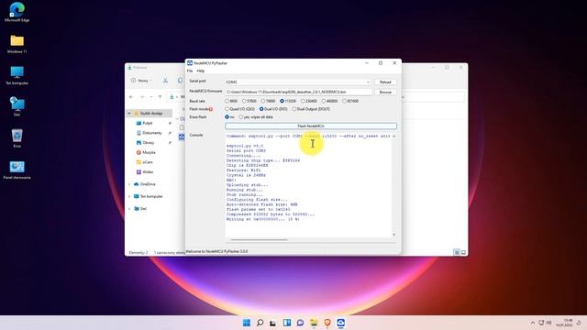Expand Ten komputer node in Explorer sidebar
The height and width of the screenshot is (330, 587).
(129, 196)
